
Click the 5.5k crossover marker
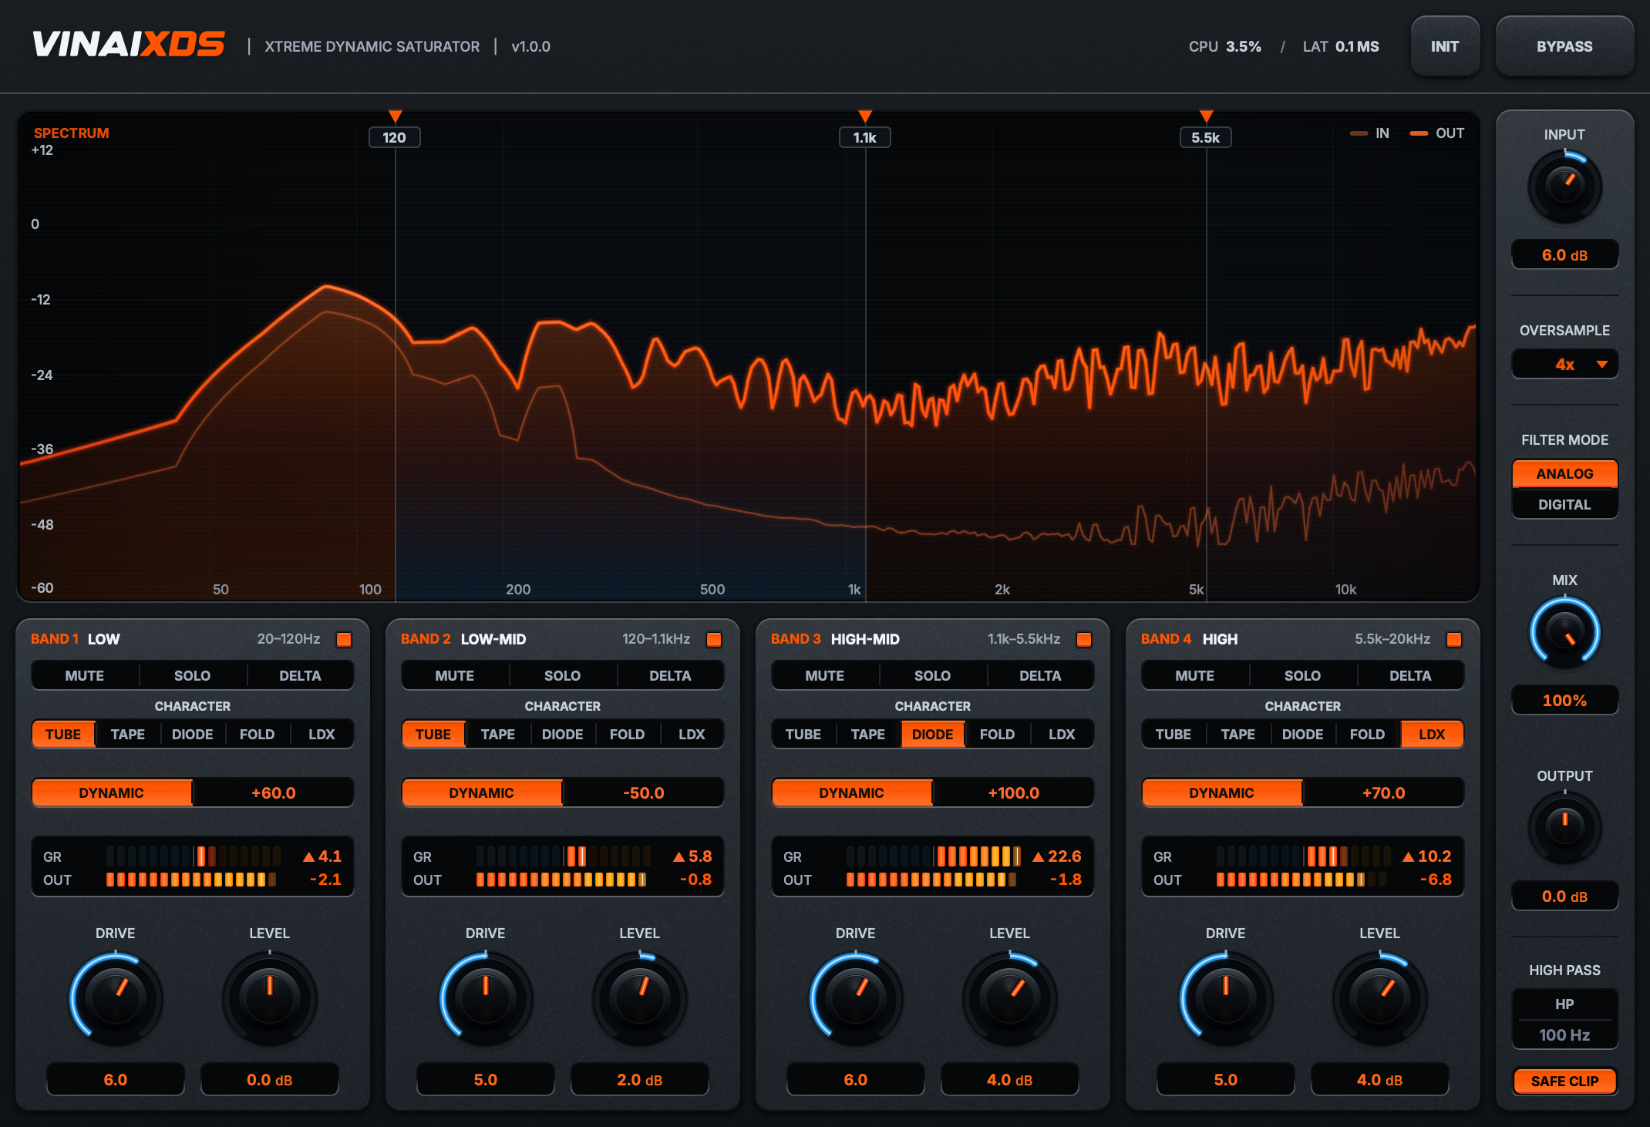tap(1206, 137)
